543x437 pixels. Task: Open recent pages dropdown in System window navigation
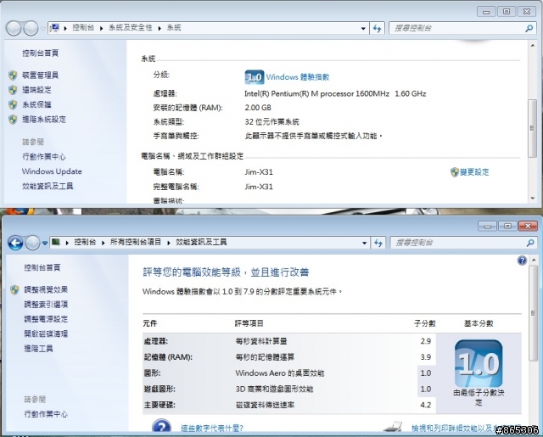tap(43, 29)
